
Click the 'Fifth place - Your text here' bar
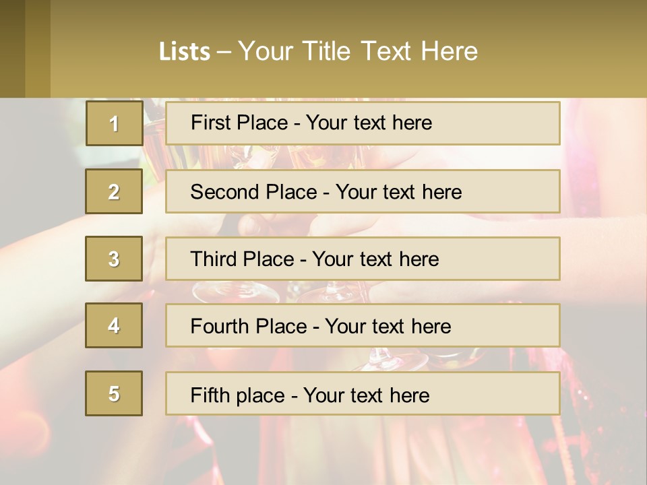[x=363, y=393]
